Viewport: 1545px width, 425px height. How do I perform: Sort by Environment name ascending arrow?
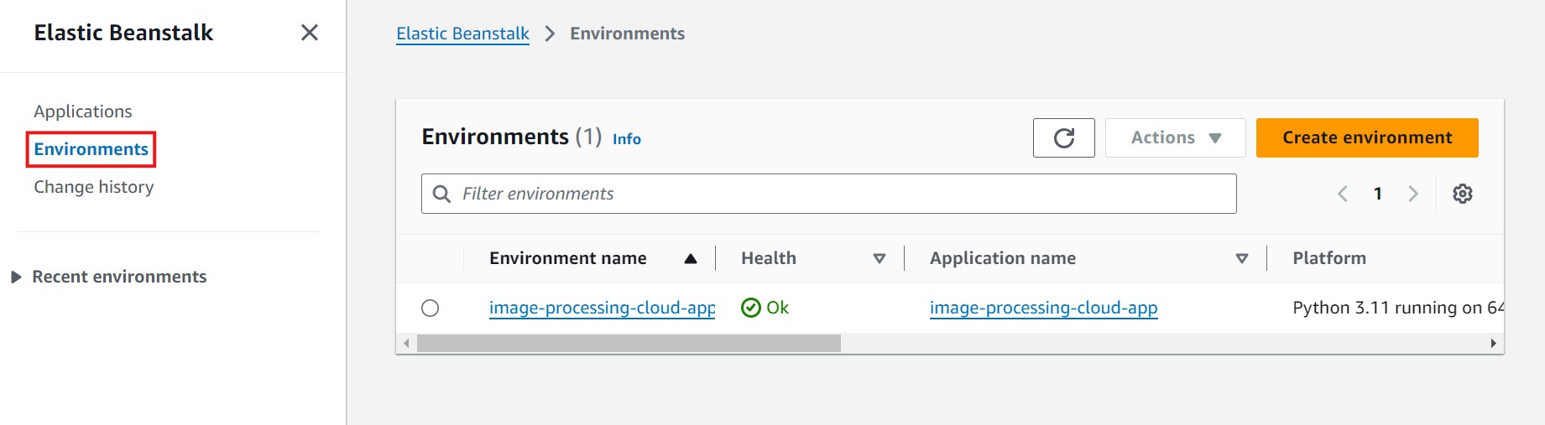690,258
